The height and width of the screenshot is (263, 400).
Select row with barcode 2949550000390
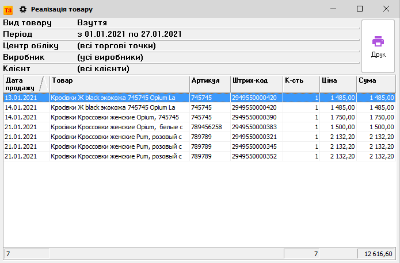[x=254, y=117]
